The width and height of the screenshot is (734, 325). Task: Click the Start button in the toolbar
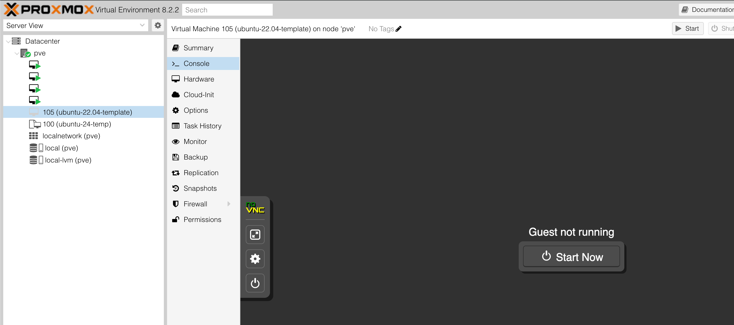point(687,29)
